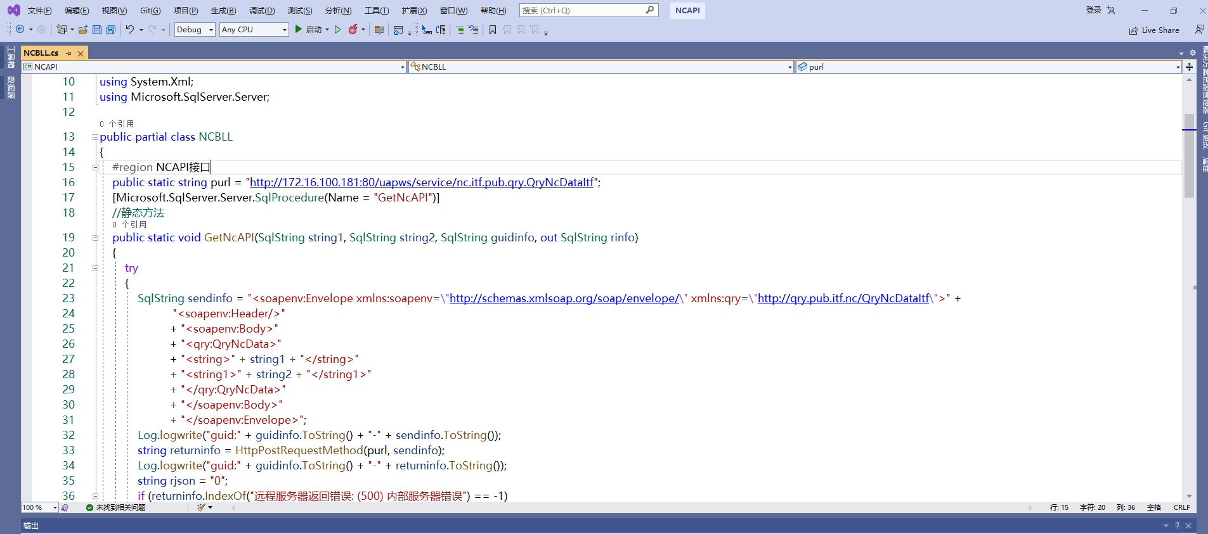
Task: Open the feedback person icon
Action: pyautogui.click(x=1199, y=29)
